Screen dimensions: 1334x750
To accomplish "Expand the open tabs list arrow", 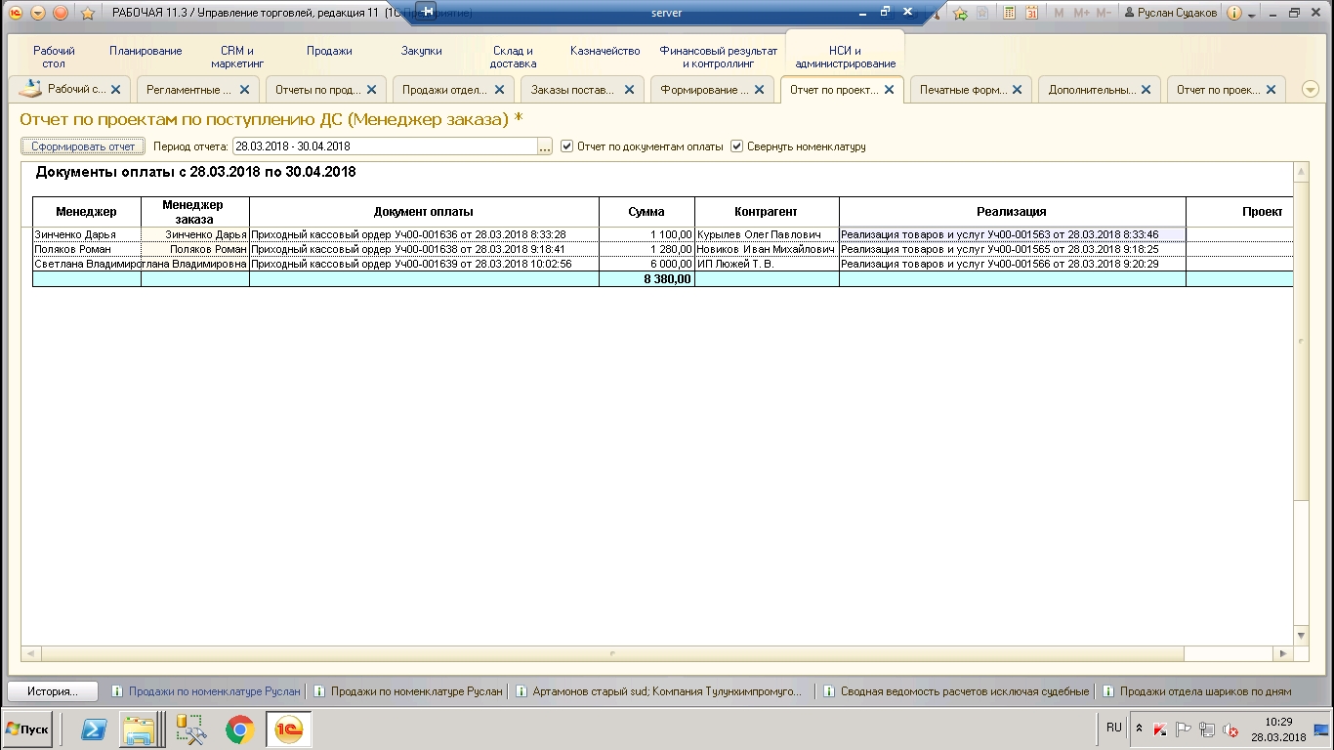I will pyautogui.click(x=1311, y=90).
